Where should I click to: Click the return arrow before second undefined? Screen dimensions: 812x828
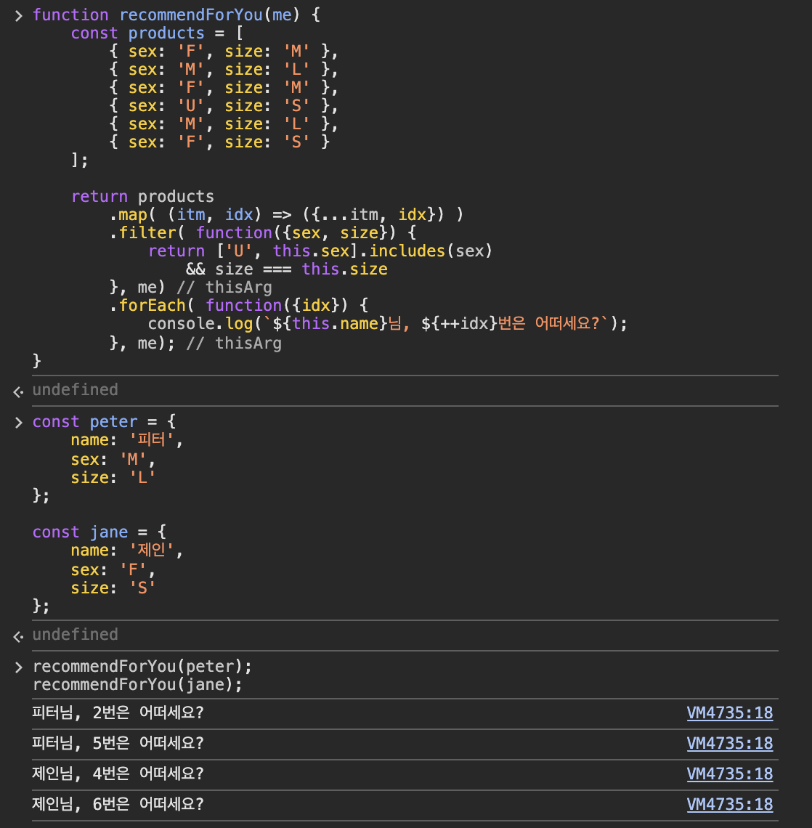(x=18, y=637)
